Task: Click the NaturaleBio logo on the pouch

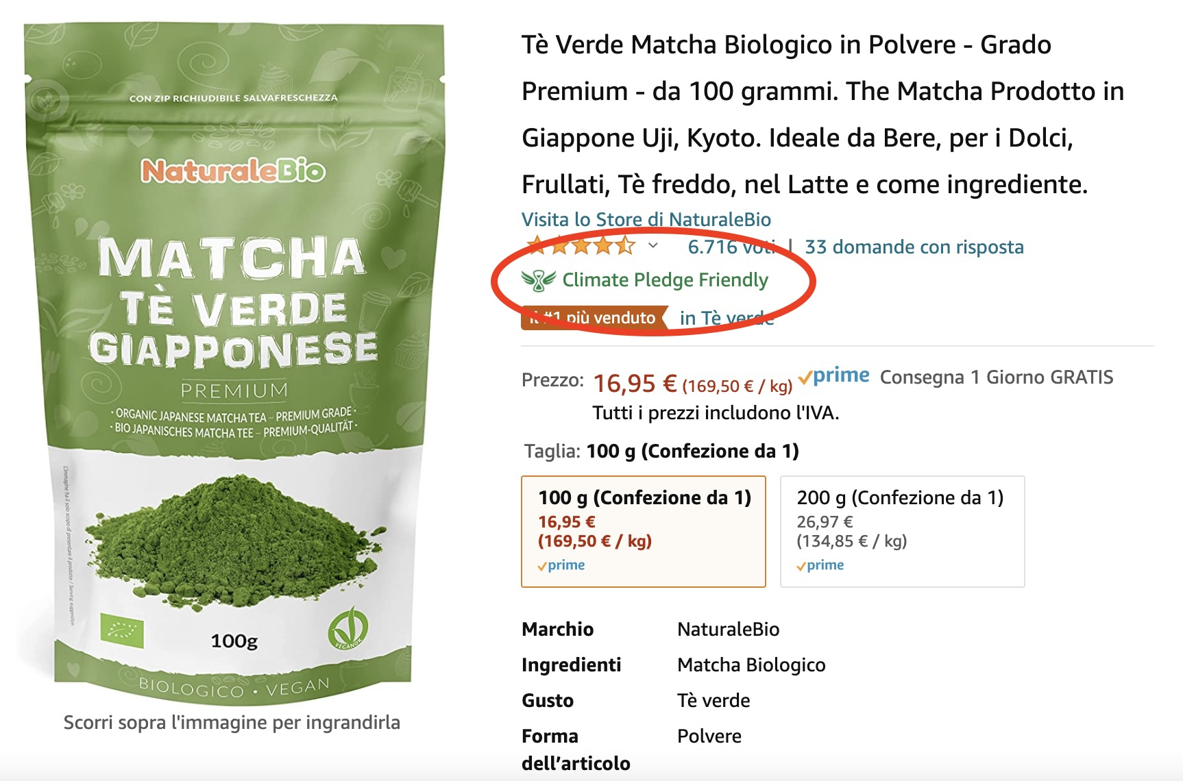Action: pyautogui.click(x=233, y=170)
